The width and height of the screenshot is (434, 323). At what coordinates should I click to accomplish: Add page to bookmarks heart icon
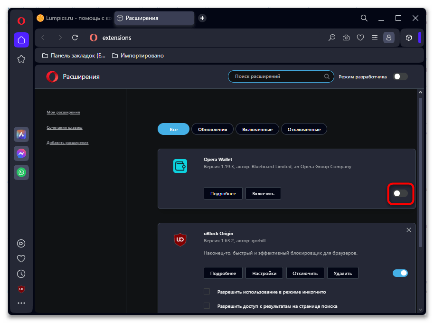click(360, 38)
